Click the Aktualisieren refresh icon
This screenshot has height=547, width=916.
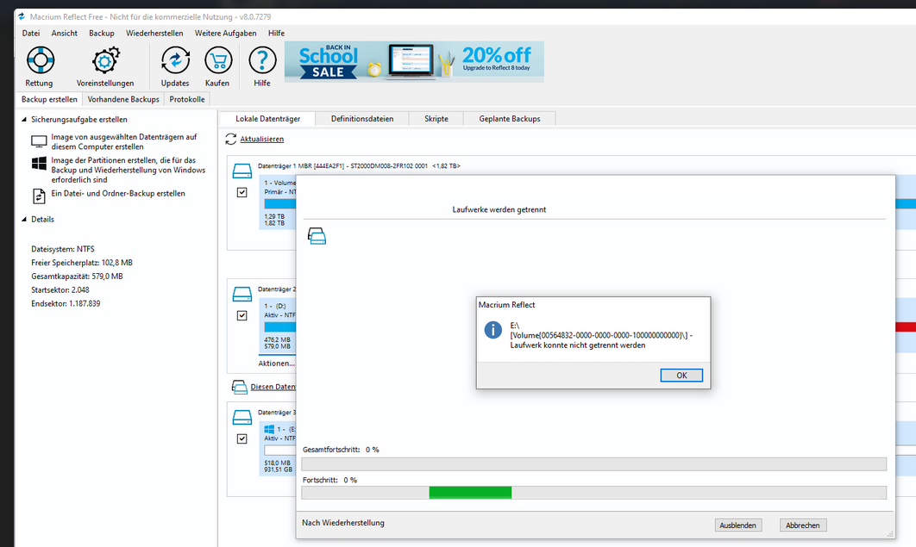coord(231,139)
